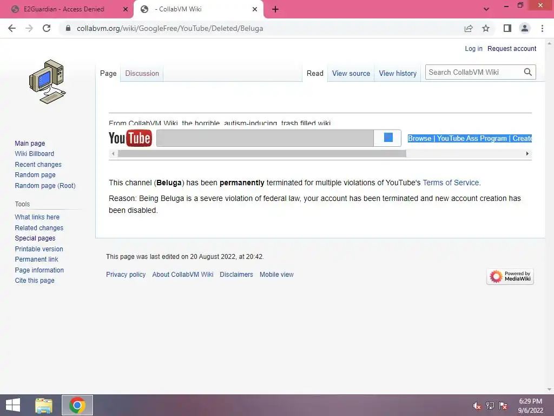
Task: Click the page scrollbar down arrow
Action: (x=549, y=389)
